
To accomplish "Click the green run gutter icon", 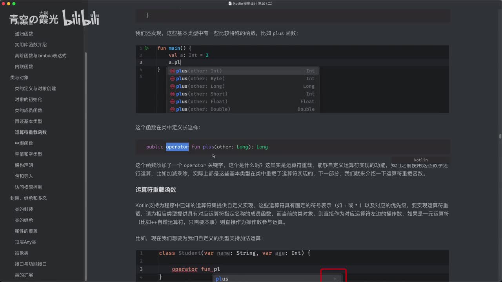I will [147, 48].
